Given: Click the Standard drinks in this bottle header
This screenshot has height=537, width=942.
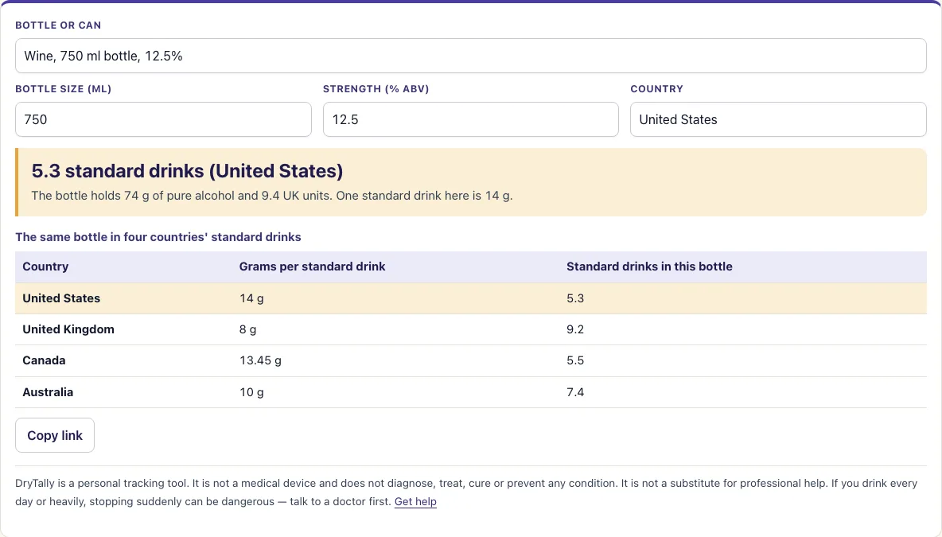Looking at the screenshot, I should (x=649, y=267).
